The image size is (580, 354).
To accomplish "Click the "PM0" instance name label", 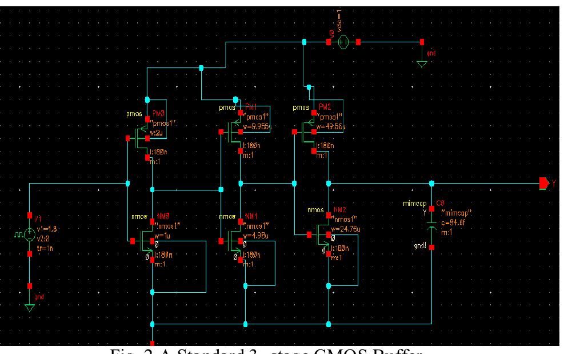I will [159, 114].
